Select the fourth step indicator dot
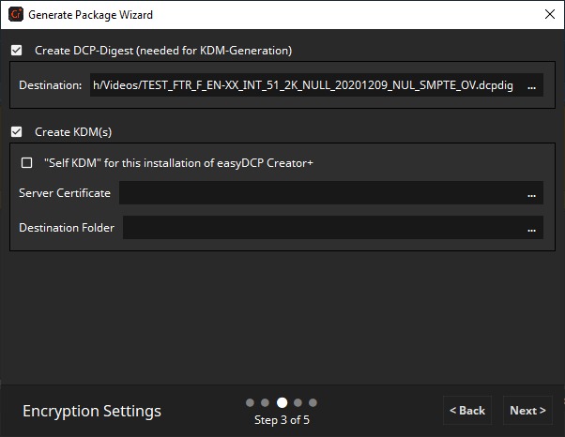 pos(298,402)
